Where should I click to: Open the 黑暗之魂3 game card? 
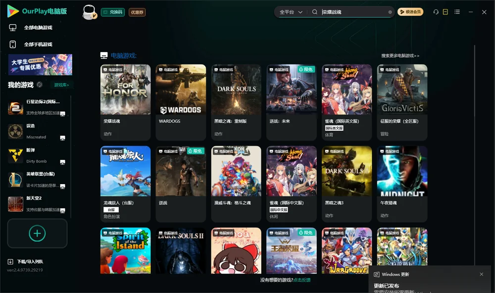(x=346, y=184)
